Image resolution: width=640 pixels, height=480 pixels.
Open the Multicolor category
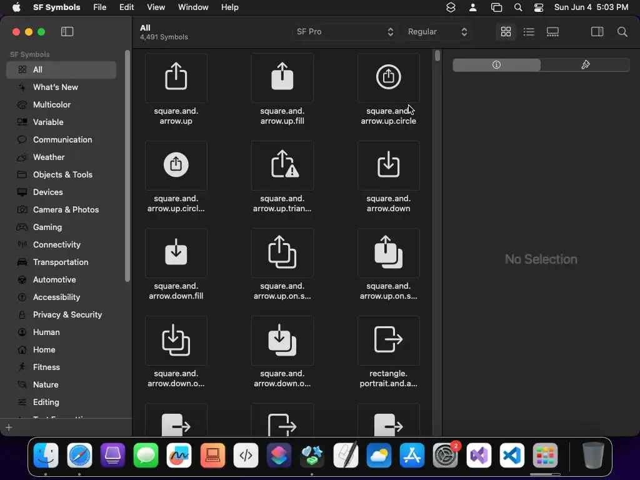pos(61,105)
